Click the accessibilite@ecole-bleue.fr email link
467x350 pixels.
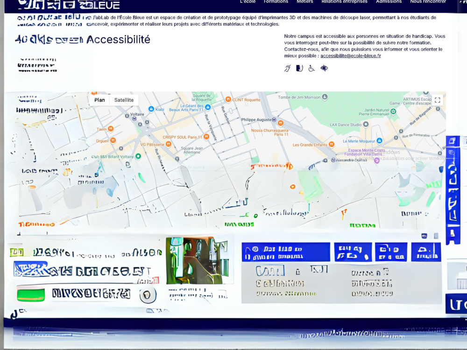point(351,56)
